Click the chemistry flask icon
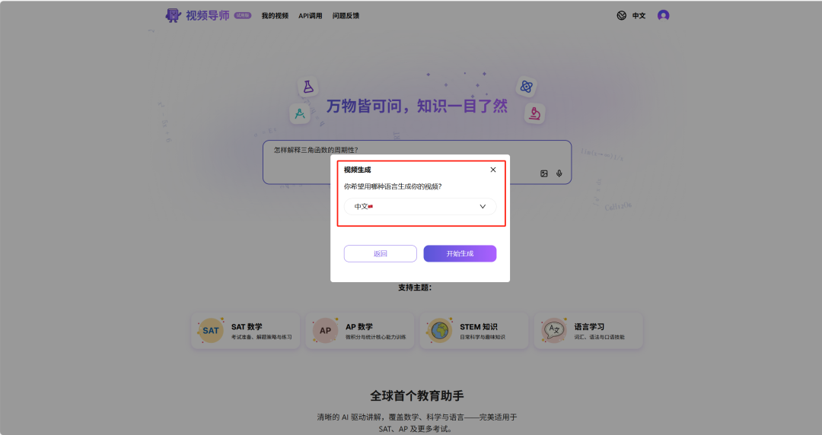 click(308, 87)
